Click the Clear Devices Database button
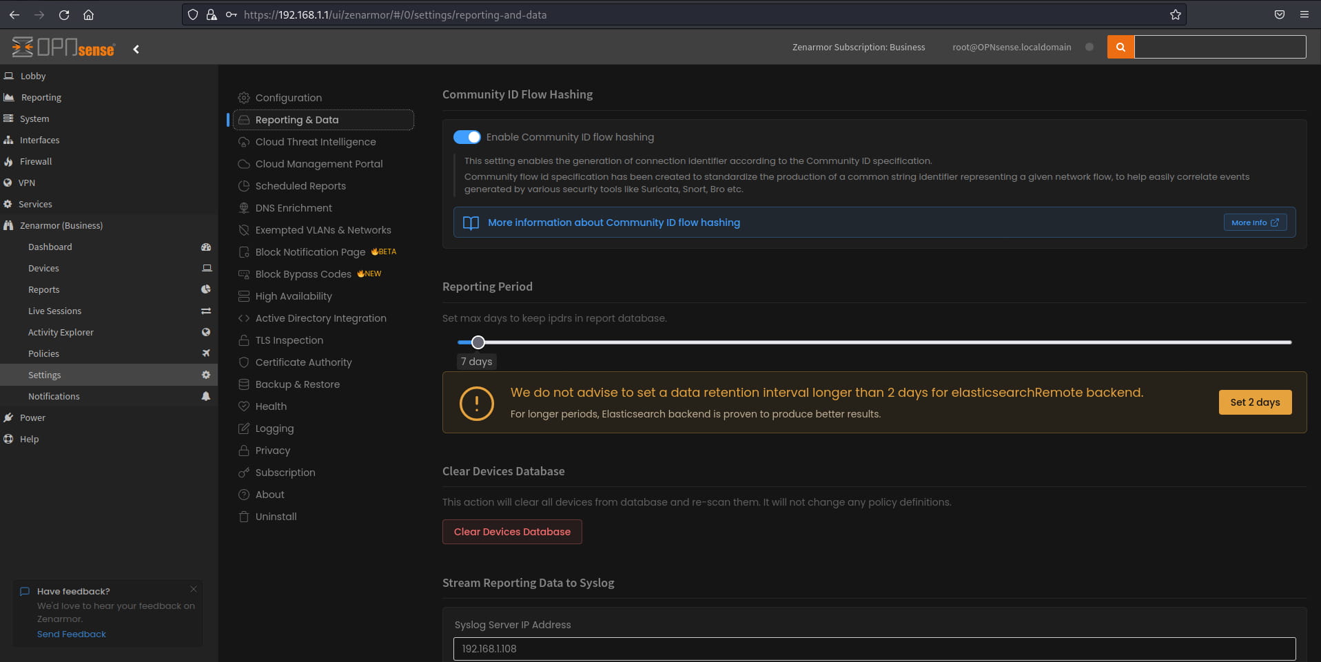The image size is (1321, 662). [512, 532]
